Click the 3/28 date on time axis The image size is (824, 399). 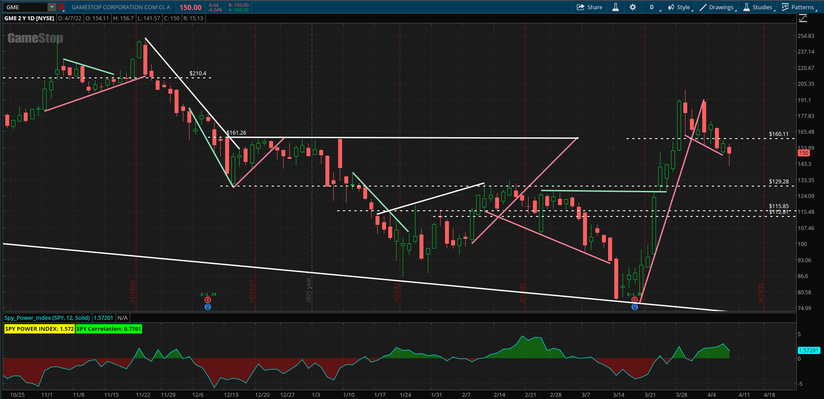coord(682,395)
